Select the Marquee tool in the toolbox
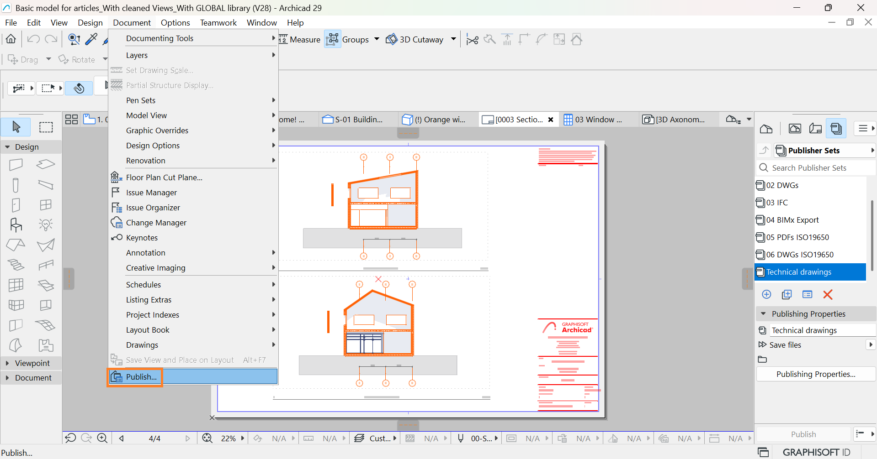The height and width of the screenshot is (459, 877). pos(46,127)
